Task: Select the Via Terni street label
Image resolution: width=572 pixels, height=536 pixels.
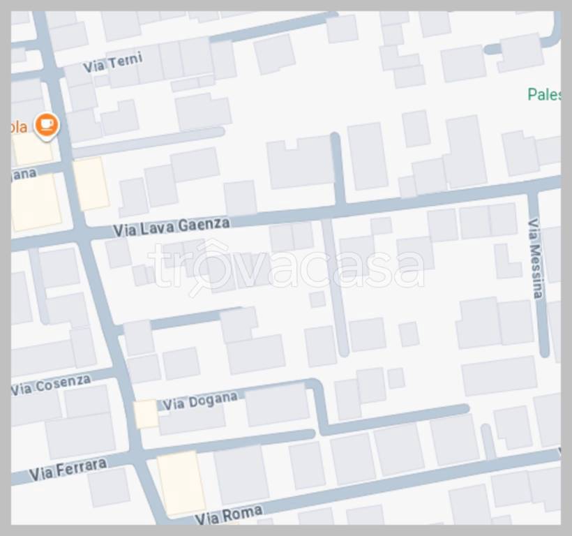Action: [x=113, y=63]
